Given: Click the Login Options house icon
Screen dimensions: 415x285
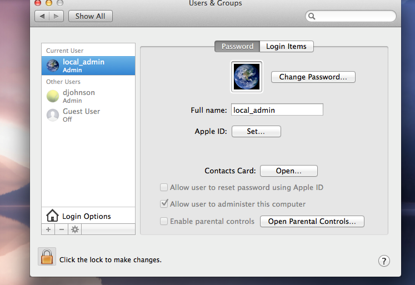Looking at the screenshot, I should (52, 216).
